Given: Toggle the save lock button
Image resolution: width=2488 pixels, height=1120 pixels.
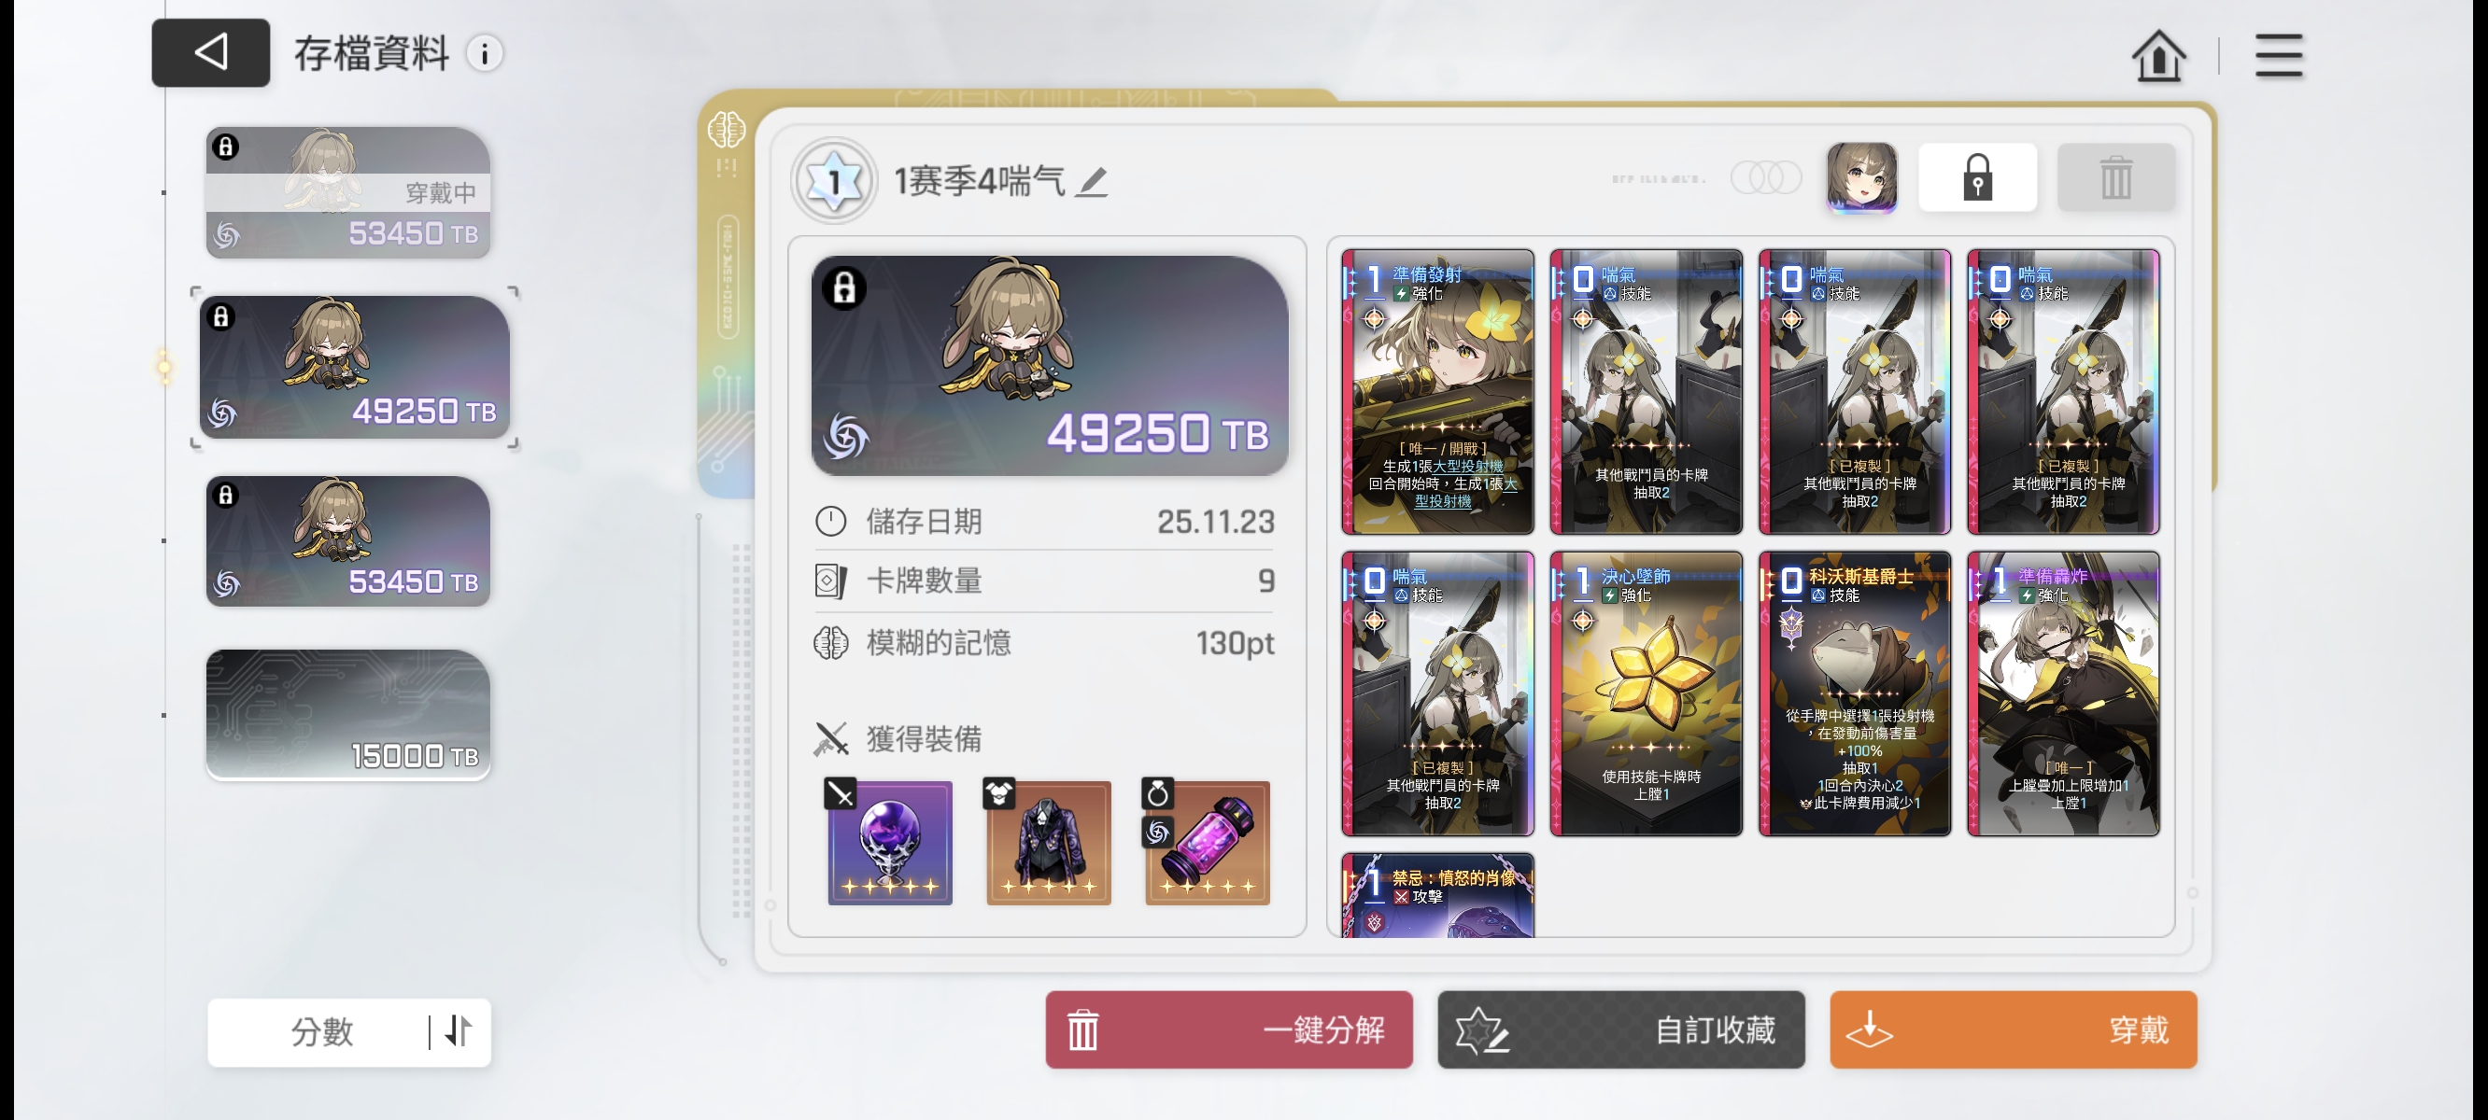Looking at the screenshot, I should pos(1977,177).
